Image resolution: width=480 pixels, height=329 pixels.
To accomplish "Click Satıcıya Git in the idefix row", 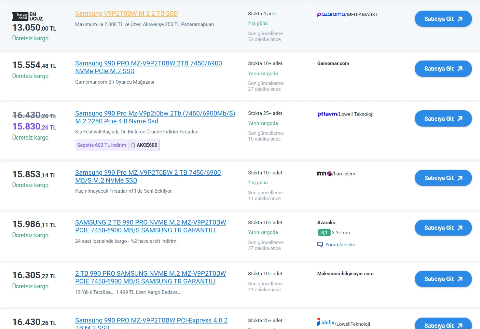I will (x=443, y=324).
